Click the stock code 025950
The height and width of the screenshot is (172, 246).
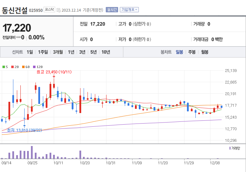[36, 11]
